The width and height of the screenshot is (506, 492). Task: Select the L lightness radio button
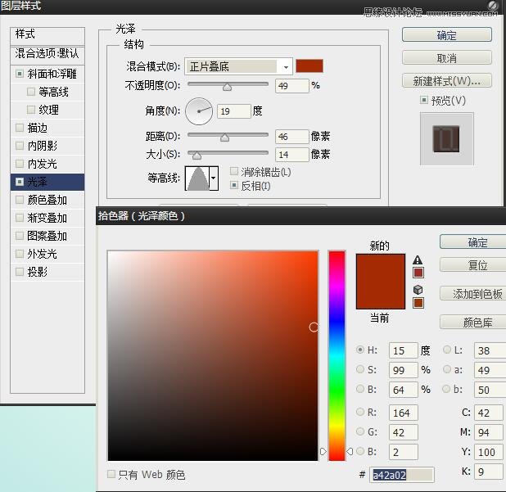[447, 350]
